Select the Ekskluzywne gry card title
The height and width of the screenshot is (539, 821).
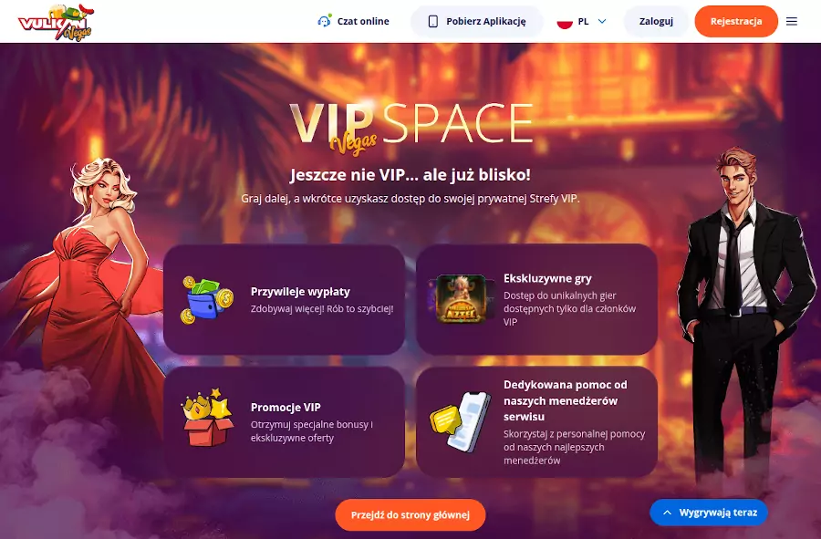[x=547, y=278]
